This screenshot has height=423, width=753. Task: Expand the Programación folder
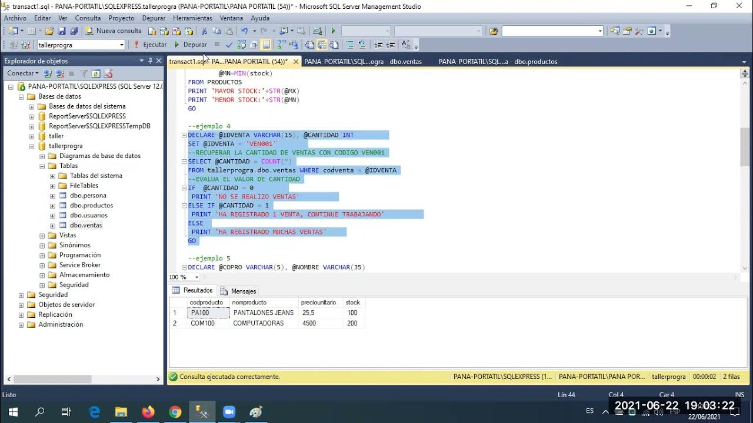(42, 255)
